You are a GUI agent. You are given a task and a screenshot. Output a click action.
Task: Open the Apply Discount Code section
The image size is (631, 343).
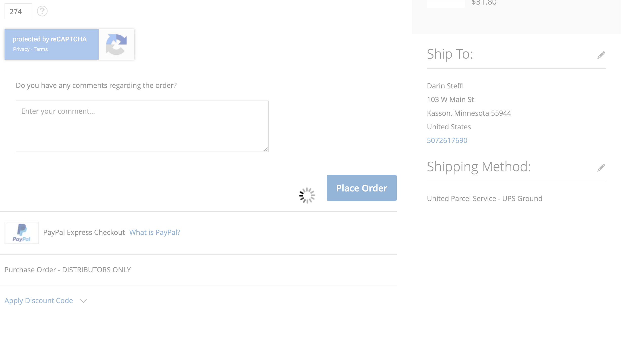[39, 301]
